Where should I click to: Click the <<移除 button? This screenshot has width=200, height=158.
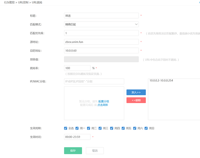(x=136, y=100)
